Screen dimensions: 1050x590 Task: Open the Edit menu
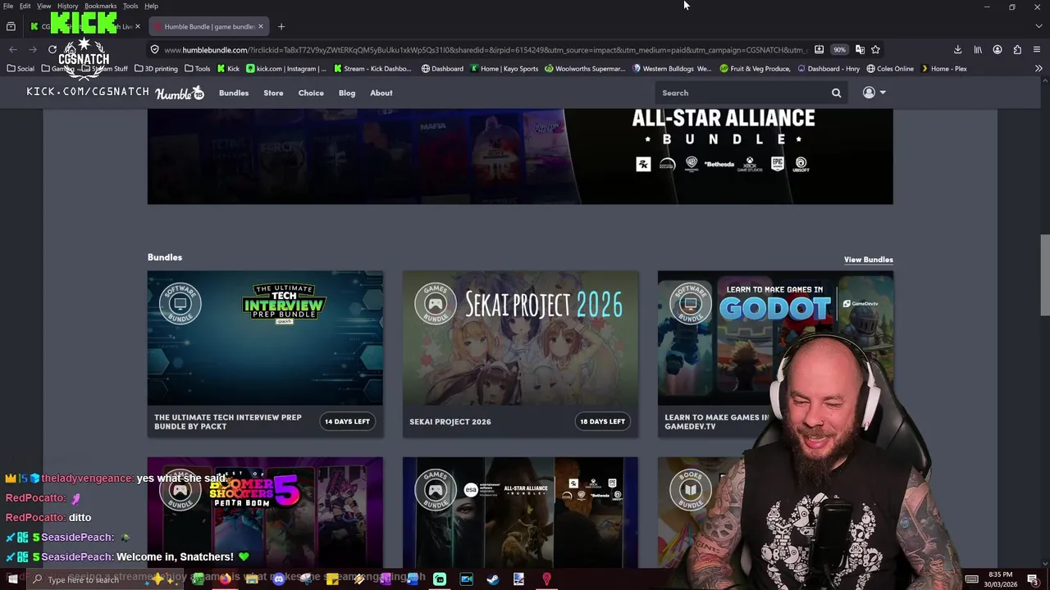(x=25, y=6)
